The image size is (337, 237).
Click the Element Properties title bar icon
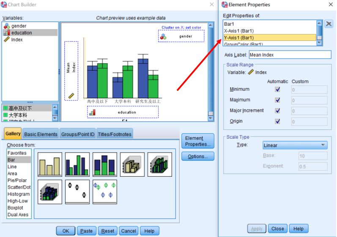(x=225, y=5)
